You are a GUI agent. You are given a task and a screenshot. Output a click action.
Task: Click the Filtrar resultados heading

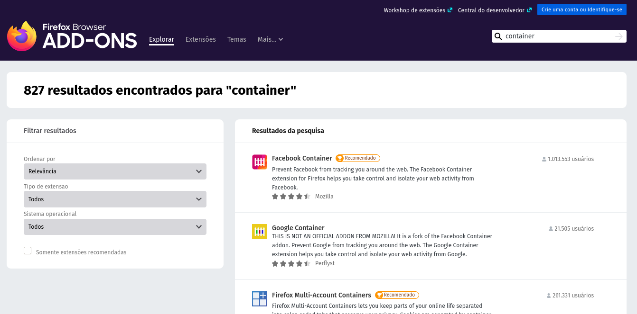point(50,131)
